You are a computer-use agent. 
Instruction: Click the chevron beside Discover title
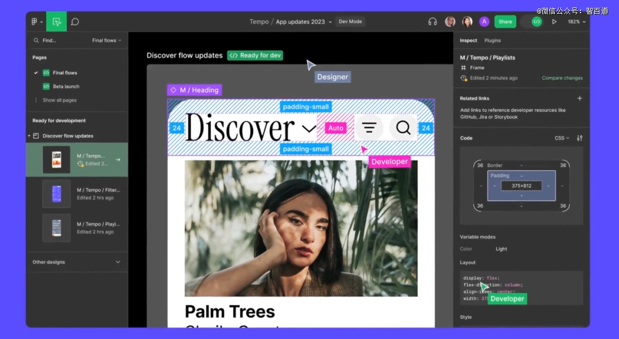309,129
